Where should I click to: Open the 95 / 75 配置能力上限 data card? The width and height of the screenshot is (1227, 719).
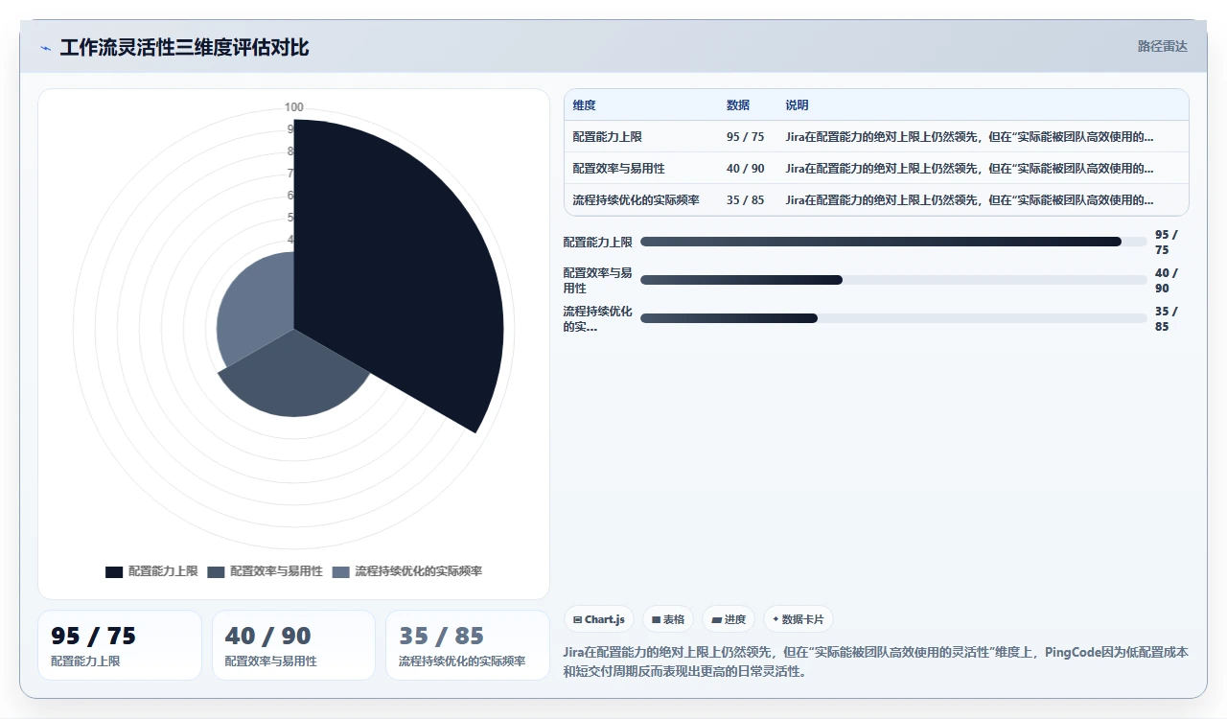click(120, 645)
